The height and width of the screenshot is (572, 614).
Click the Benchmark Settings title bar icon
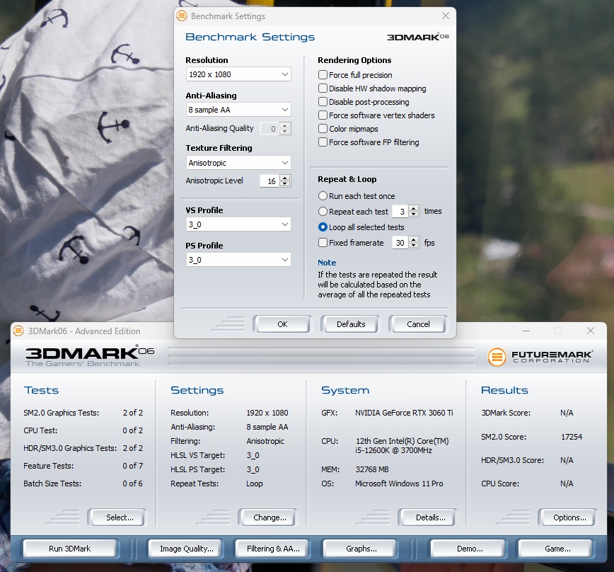(182, 16)
